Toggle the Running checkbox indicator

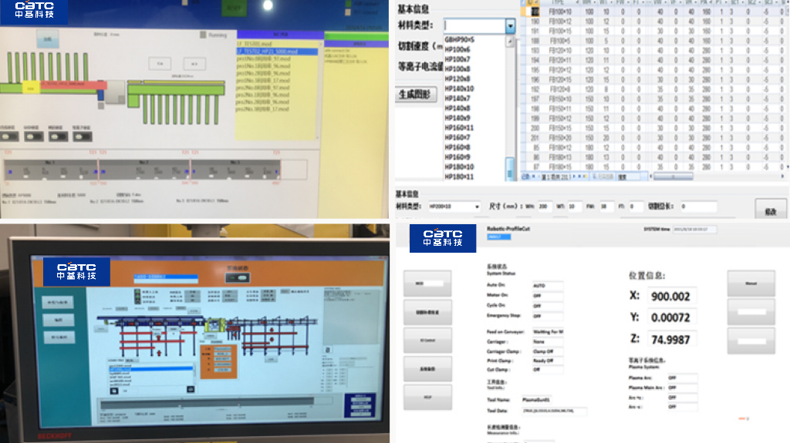click(x=202, y=35)
